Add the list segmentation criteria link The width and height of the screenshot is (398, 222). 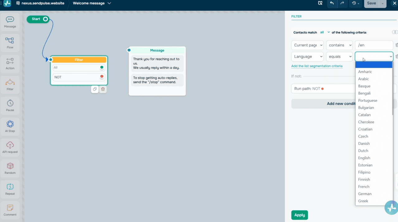tap(317, 66)
